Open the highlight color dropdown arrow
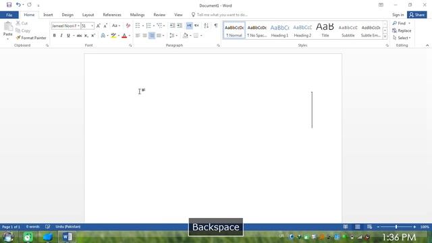The width and height of the screenshot is (432, 243). [119, 36]
